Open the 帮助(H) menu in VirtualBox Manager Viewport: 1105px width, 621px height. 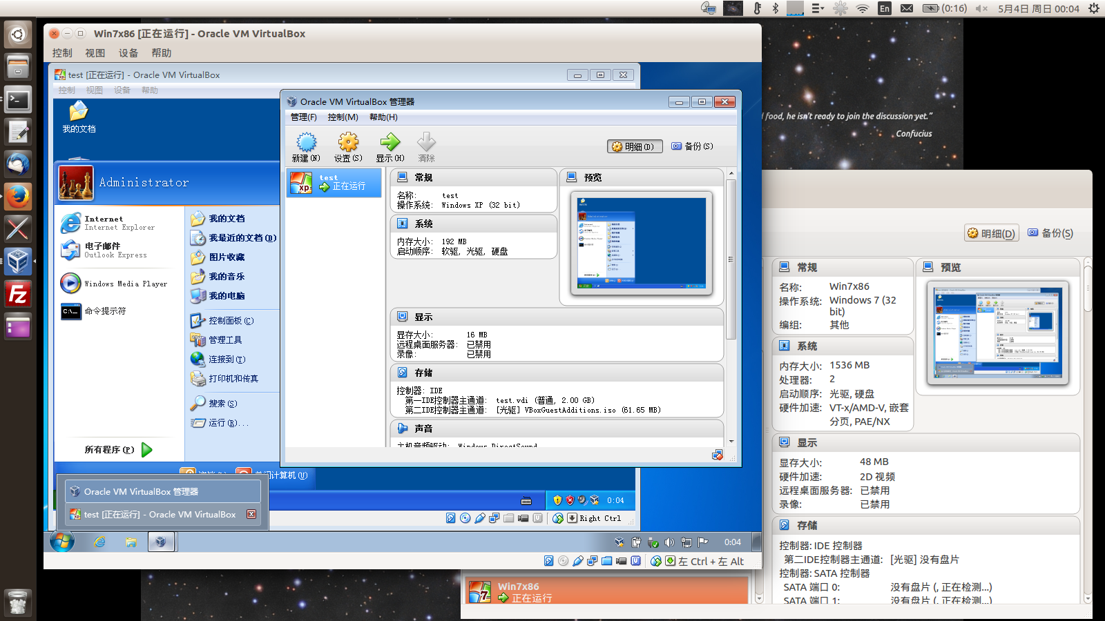383,117
